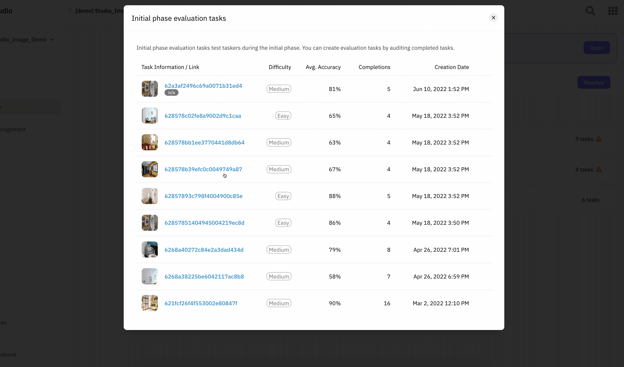Click the n/a tag on first task

click(x=171, y=92)
